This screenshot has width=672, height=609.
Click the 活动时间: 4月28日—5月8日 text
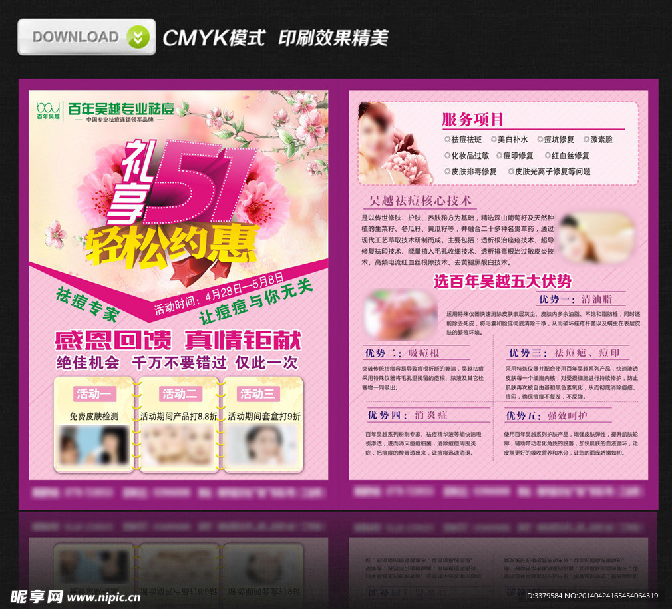219,294
